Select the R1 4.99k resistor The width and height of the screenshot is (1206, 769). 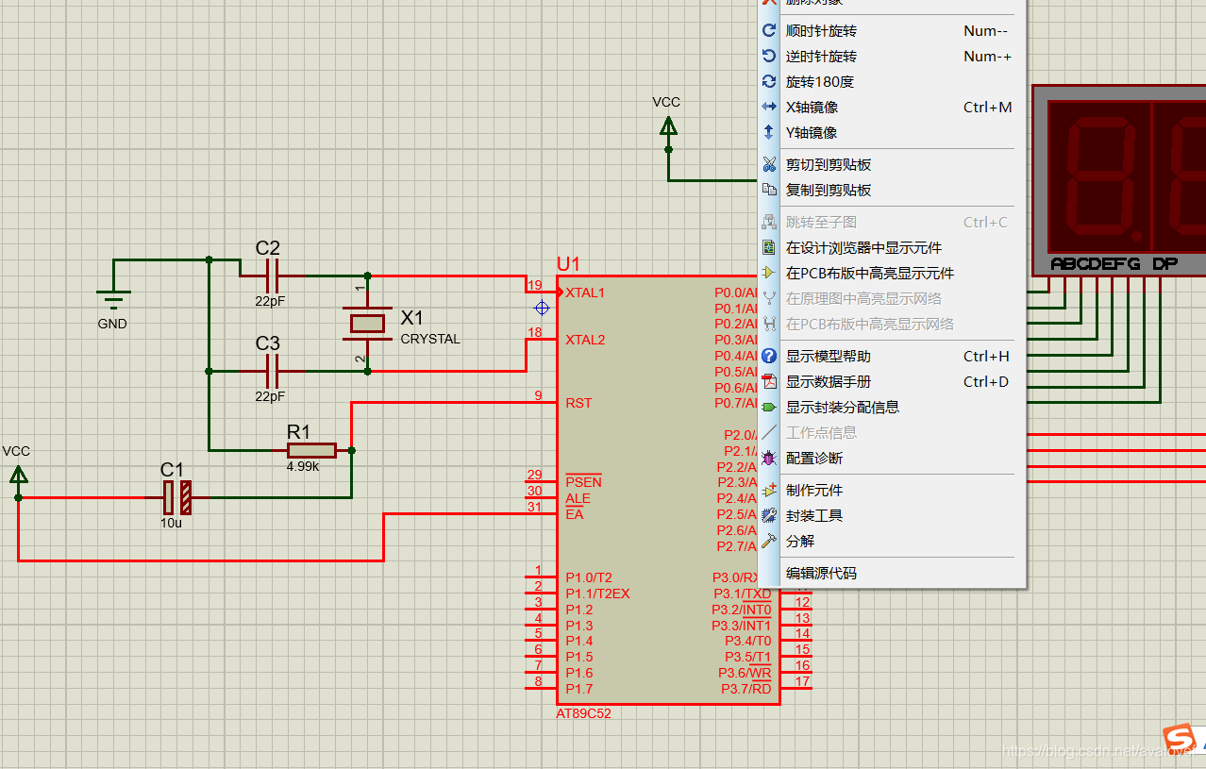311,451
